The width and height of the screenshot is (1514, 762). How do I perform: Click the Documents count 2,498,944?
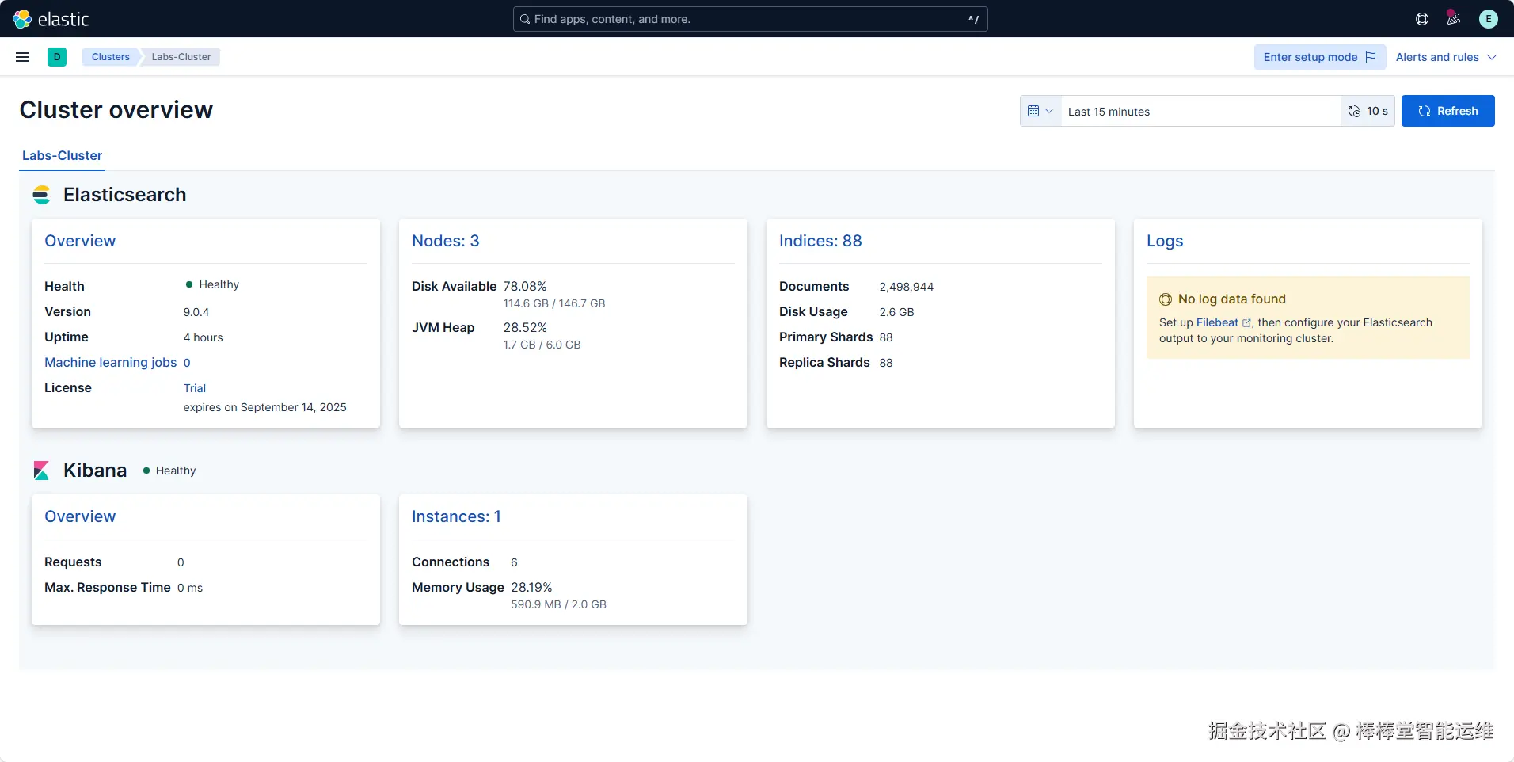pyautogui.click(x=907, y=287)
